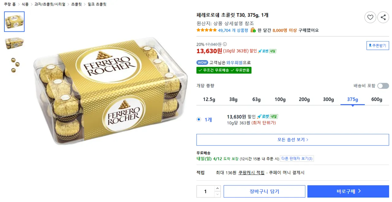Switch to the 200g weight tab
Screen dimensions: 392x202
point(304,99)
